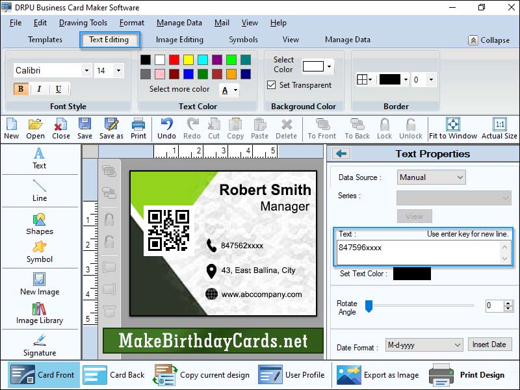Viewport: 520px width, 390px height.
Task: Switch to the Image Editing tab
Action: coord(179,39)
